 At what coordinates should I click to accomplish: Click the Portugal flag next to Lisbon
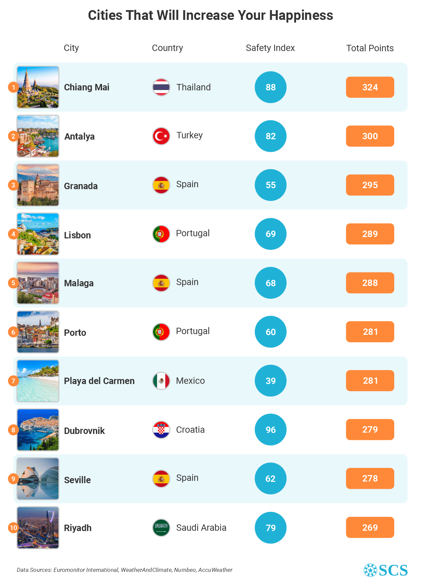click(161, 234)
